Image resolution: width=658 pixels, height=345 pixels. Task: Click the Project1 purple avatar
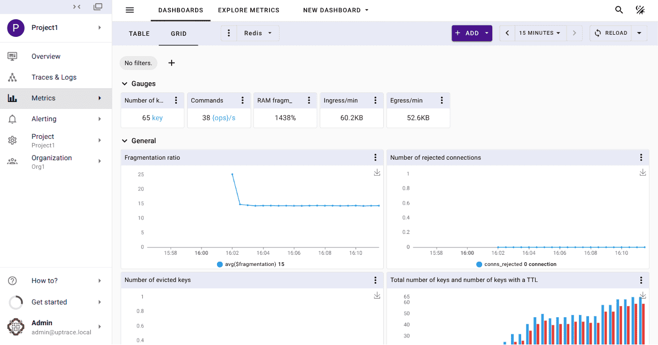[x=16, y=28]
